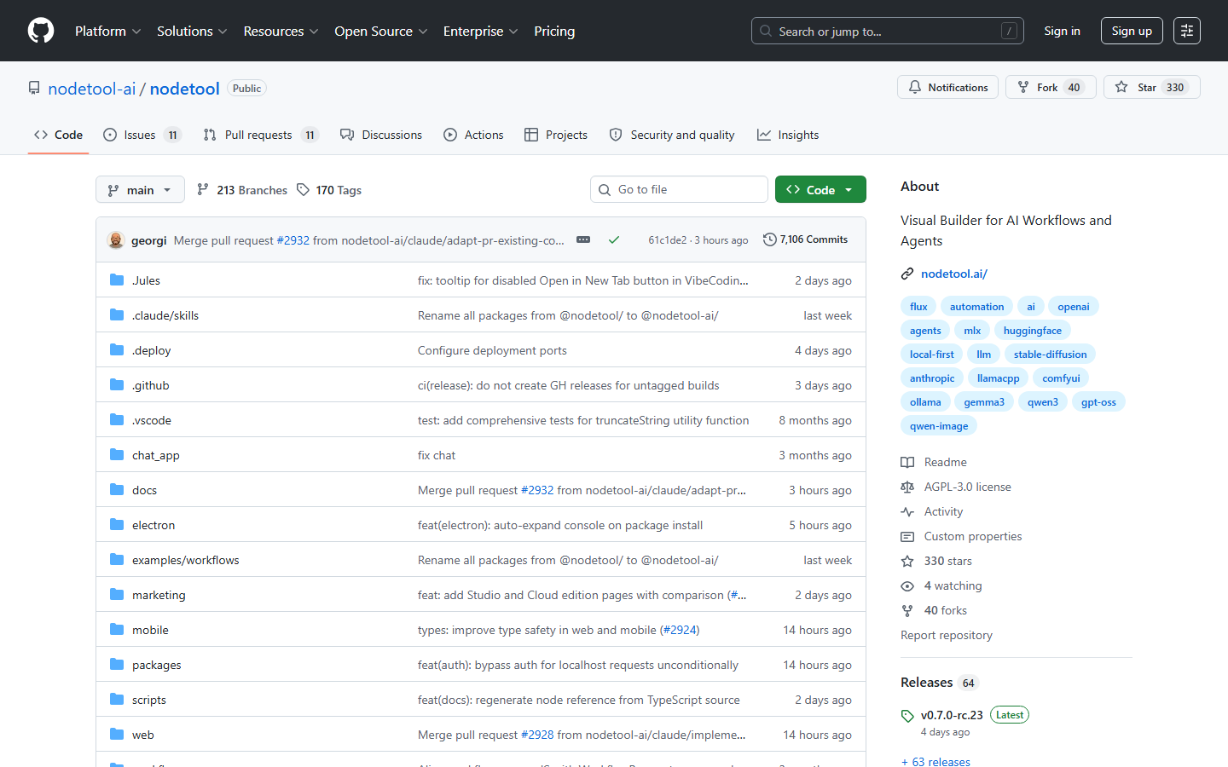
Task: Open the examples/workflows folder
Action: point(185,560)
